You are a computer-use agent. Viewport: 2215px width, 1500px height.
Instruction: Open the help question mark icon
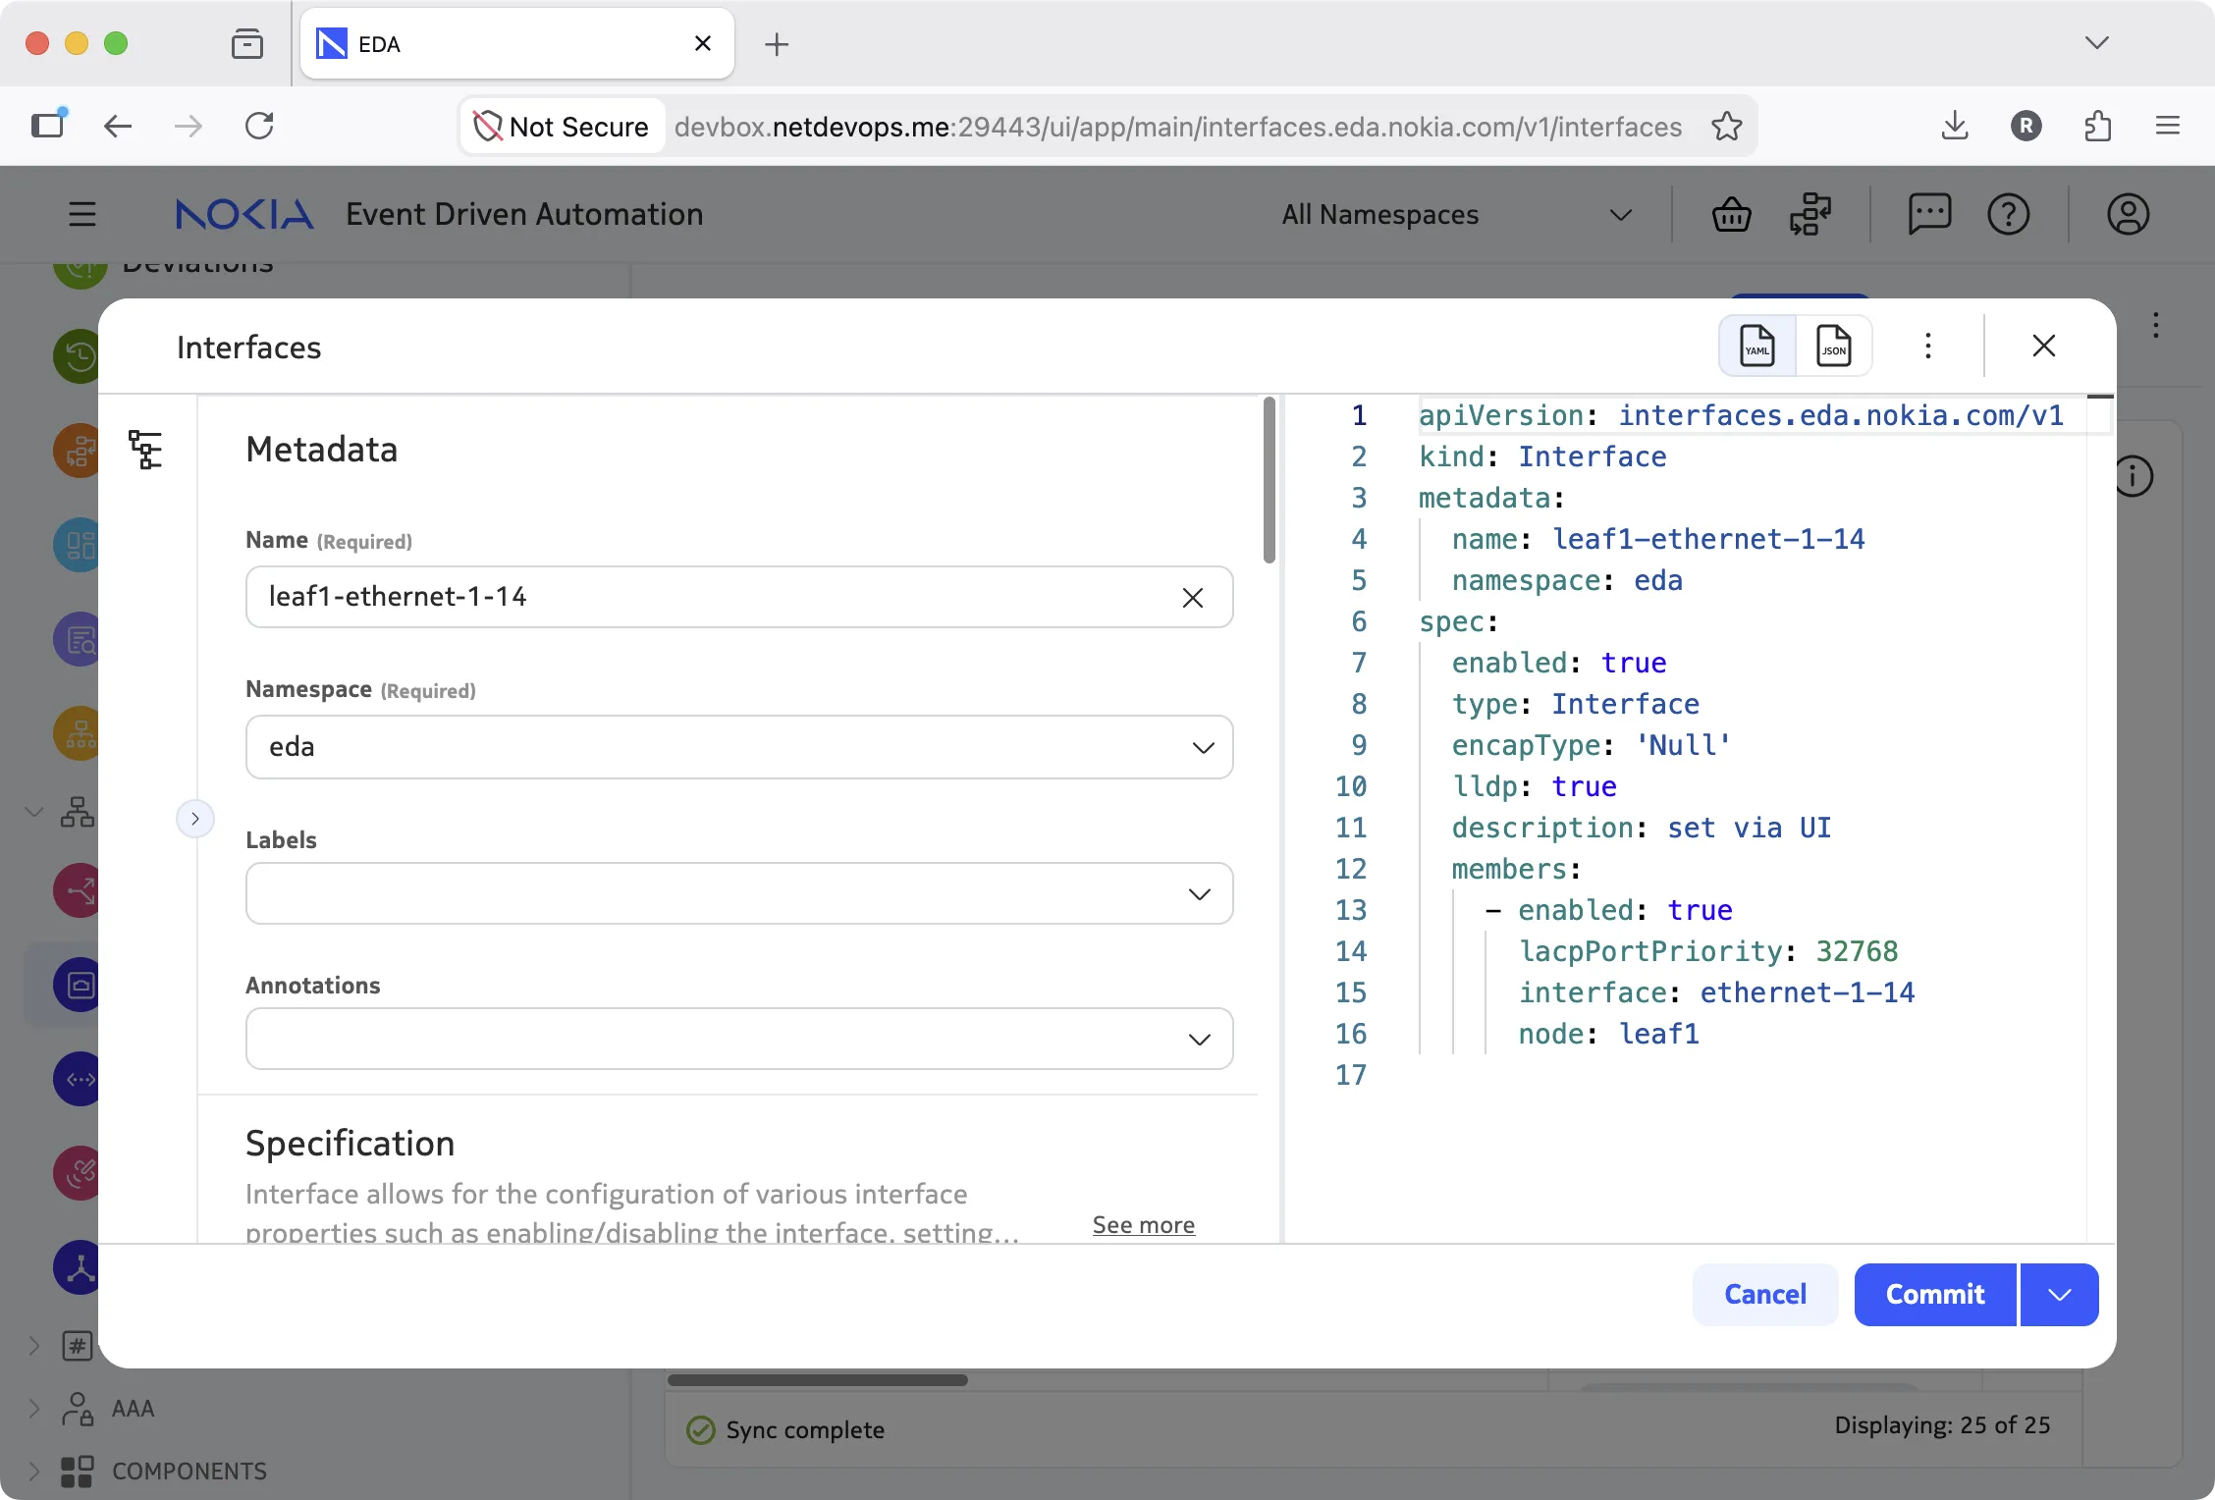click(2009, 214)
